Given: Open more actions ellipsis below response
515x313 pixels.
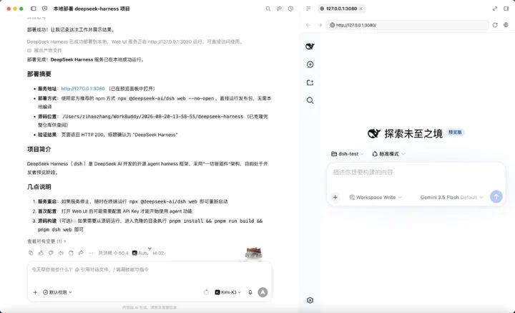Looking at the screenshot, I should click(x=91, y=253).
